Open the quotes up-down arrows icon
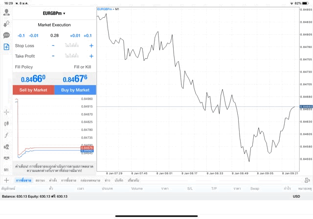 click(x=6, y=24)
